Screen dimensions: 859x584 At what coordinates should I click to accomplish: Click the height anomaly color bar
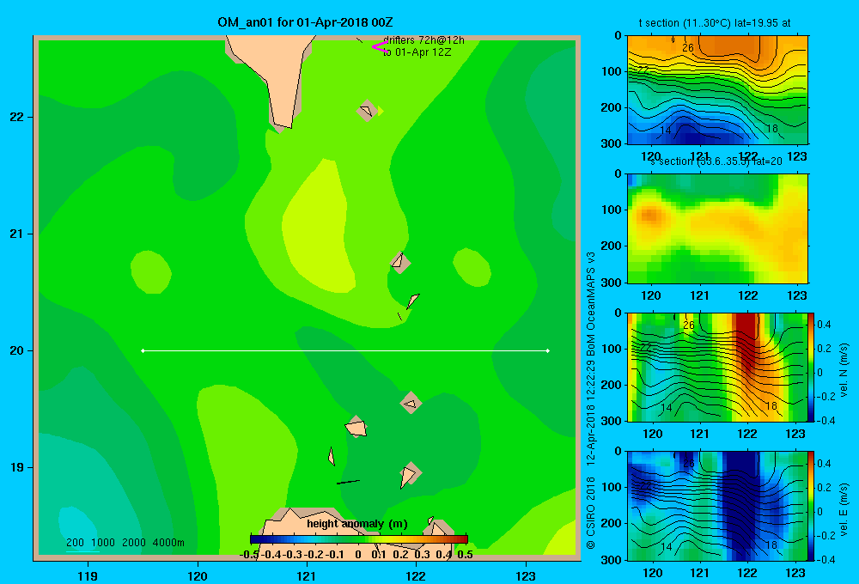pyautogui.click(x=359, y=539)
